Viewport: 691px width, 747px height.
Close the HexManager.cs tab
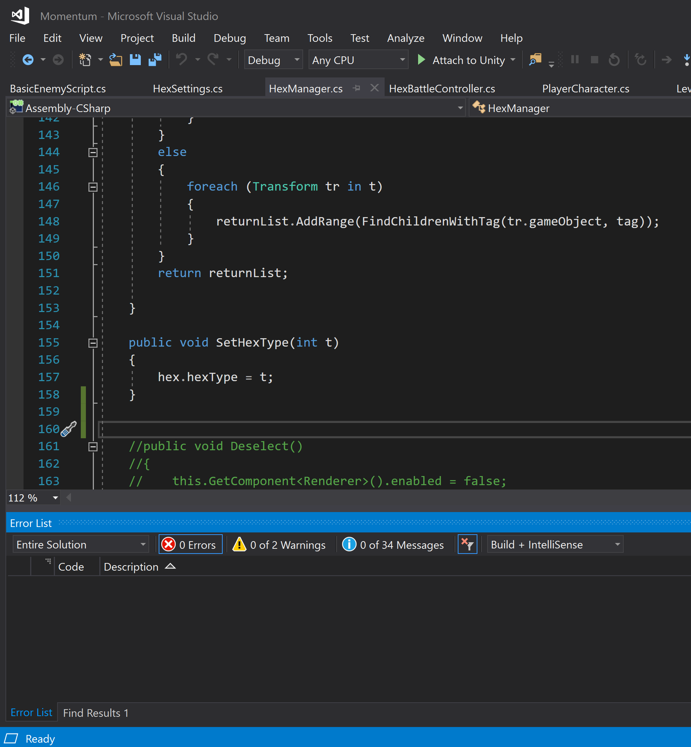click(374, 88)
